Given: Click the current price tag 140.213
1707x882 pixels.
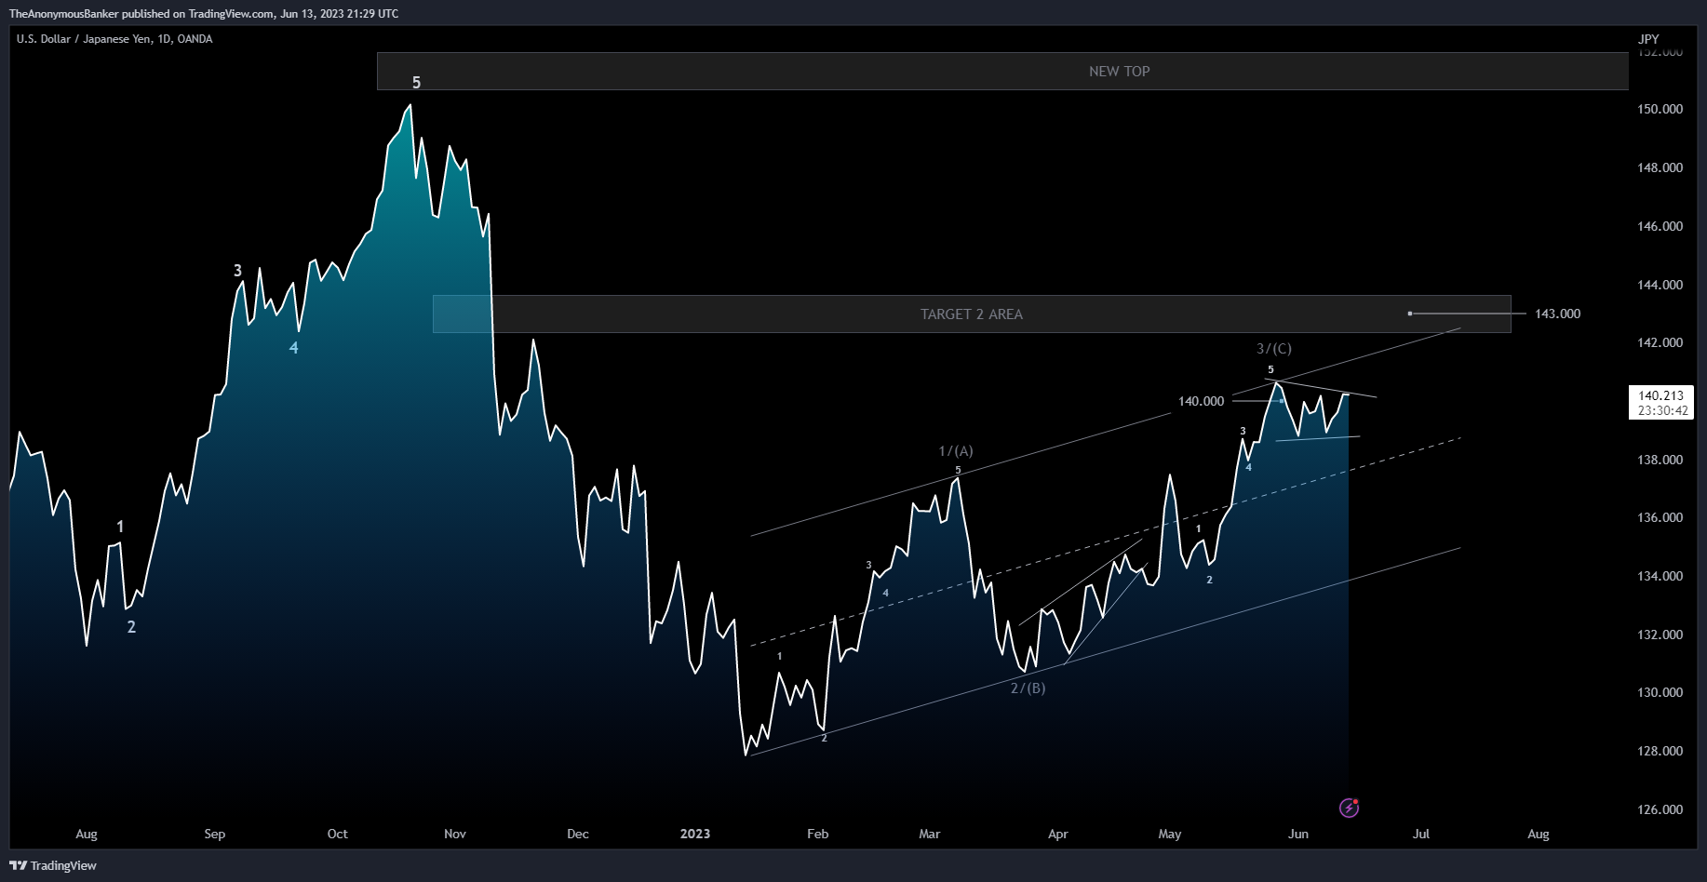Looking at the screenshot, I should pos(1660,395).
